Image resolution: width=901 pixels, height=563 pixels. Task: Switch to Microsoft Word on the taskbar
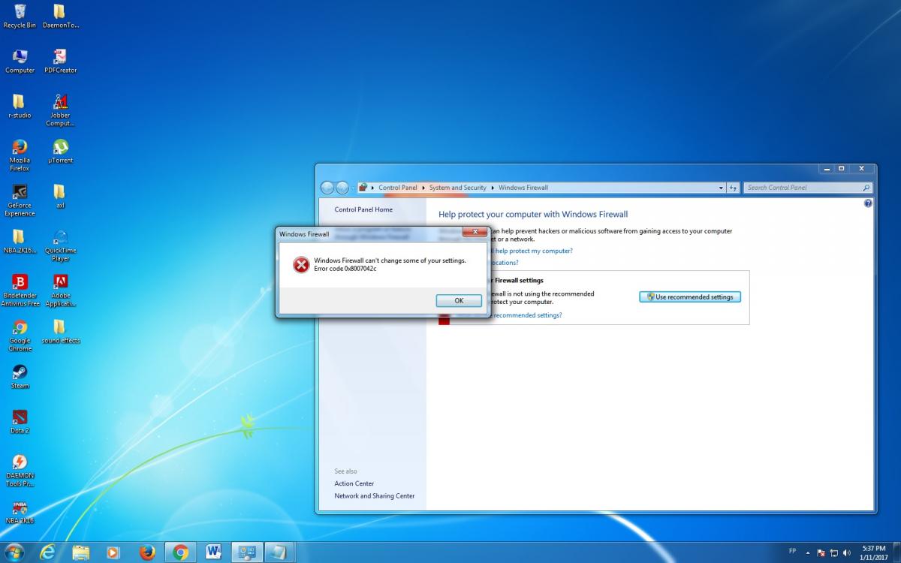[213, 552]
